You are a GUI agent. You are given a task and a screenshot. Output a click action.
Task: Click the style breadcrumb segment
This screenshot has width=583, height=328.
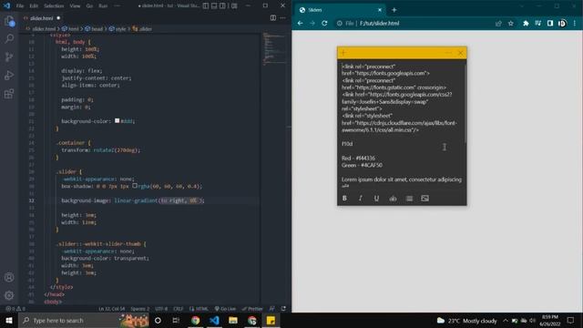[118, 28]
